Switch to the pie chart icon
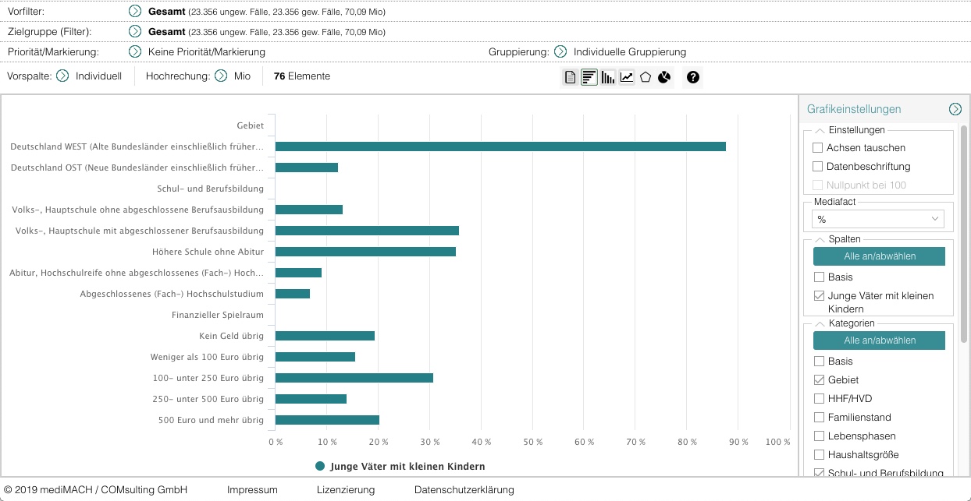This screenshot has height=501, width=971. click(664, 77)
